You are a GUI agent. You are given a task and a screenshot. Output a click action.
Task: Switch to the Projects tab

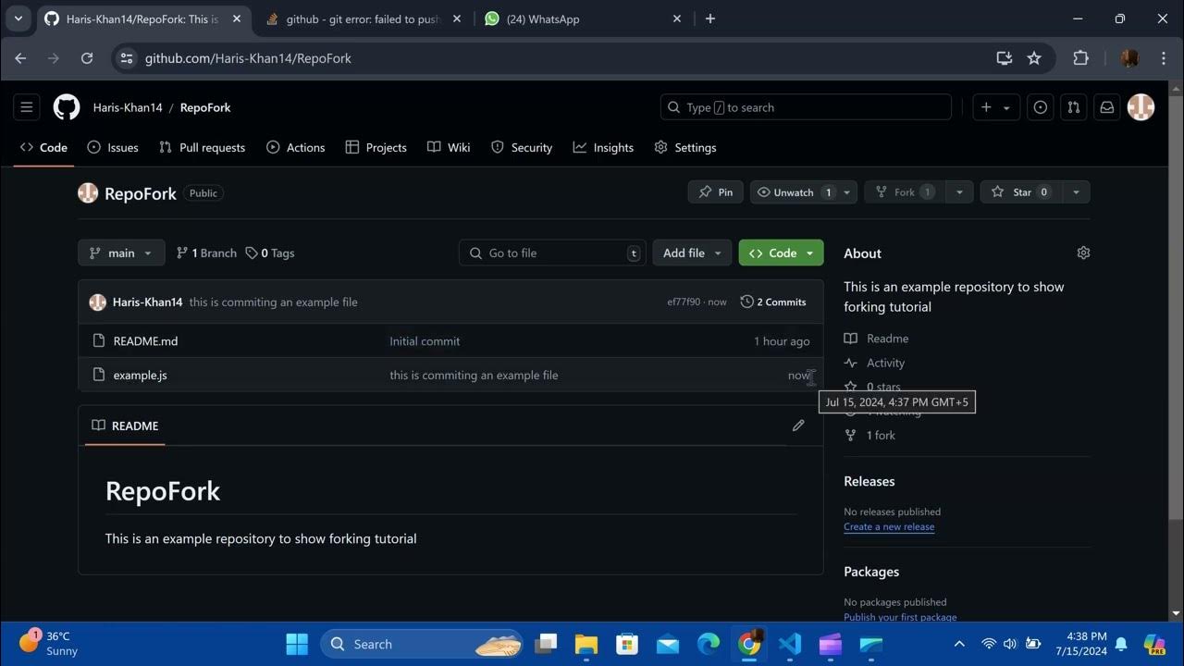[376, 147]
